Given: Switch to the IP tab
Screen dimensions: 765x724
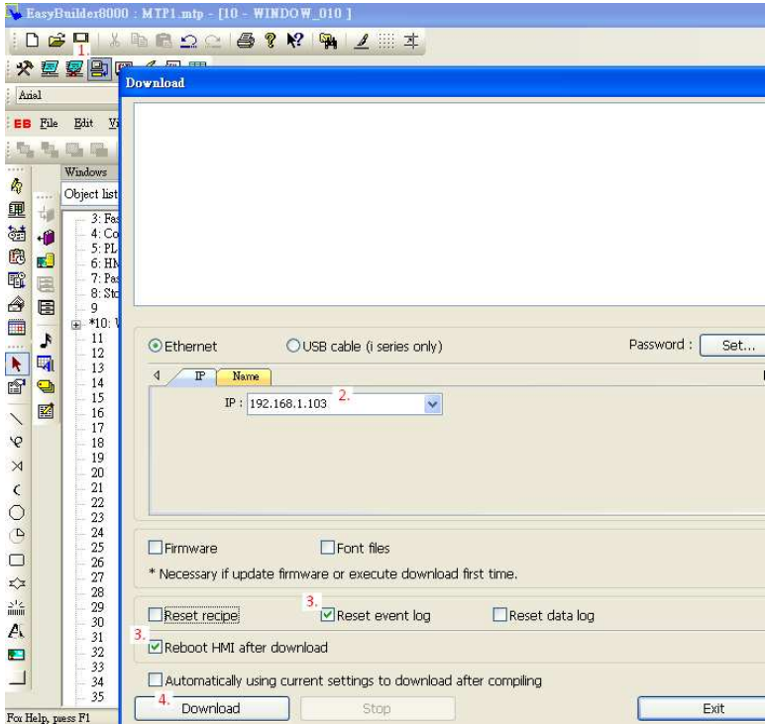Looking at the screenshot, I should [199, 376].
